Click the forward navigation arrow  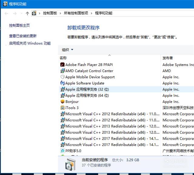pyautogui.click(x=15, y=13)
